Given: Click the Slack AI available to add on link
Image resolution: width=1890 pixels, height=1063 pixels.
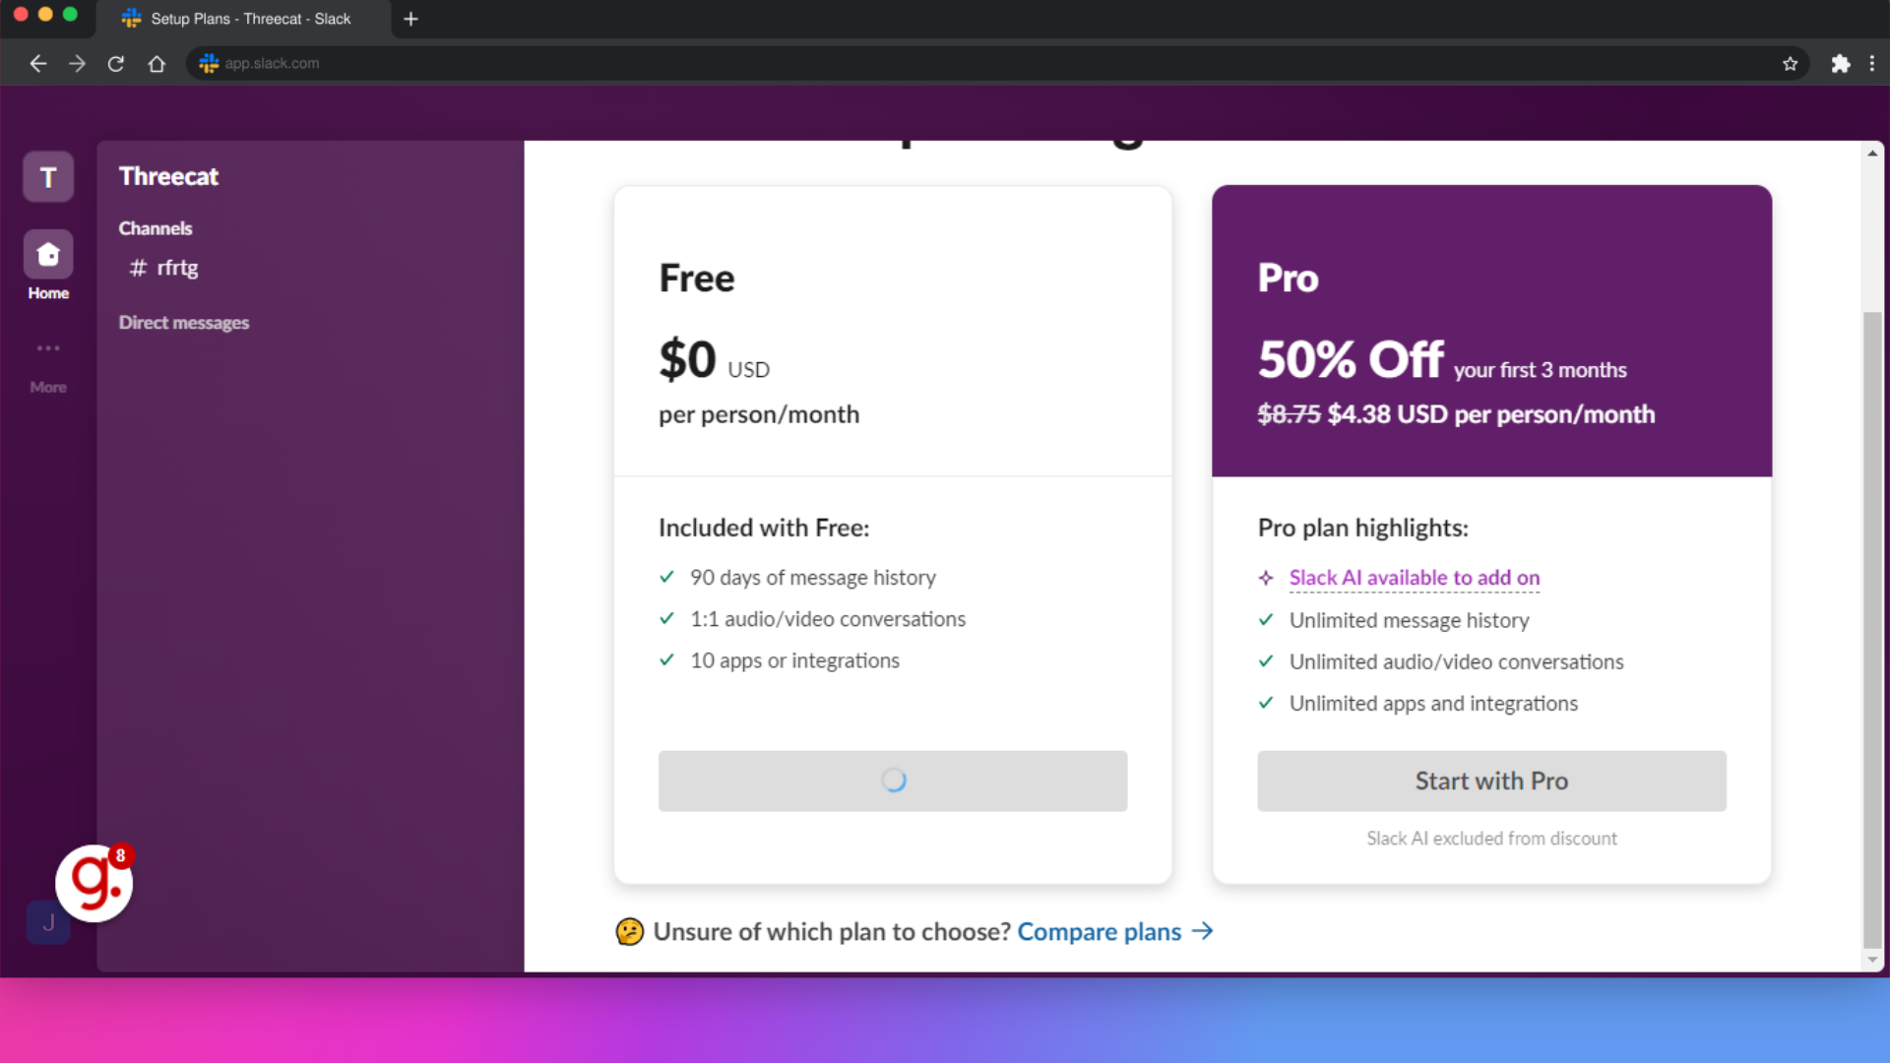Looking at the screenshot, I should [1414, 578].
